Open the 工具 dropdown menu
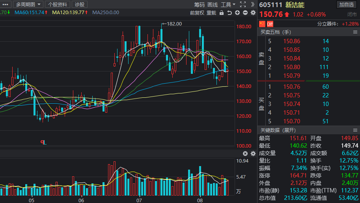Image resolution: width=360 pixels, height=203 pixels. coord(228,4)
